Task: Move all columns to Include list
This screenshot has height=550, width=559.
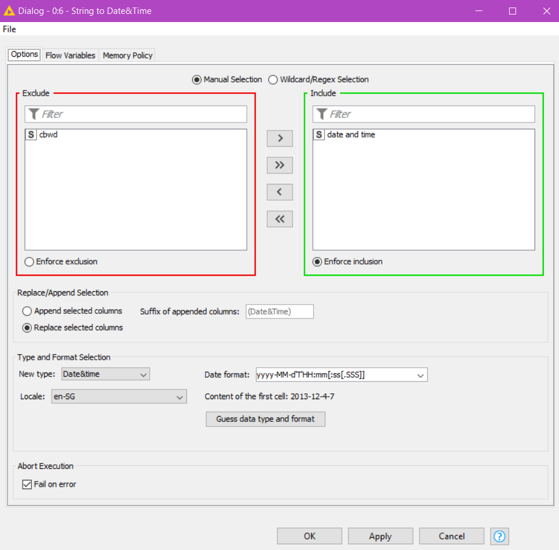Action: pos(280,165)
